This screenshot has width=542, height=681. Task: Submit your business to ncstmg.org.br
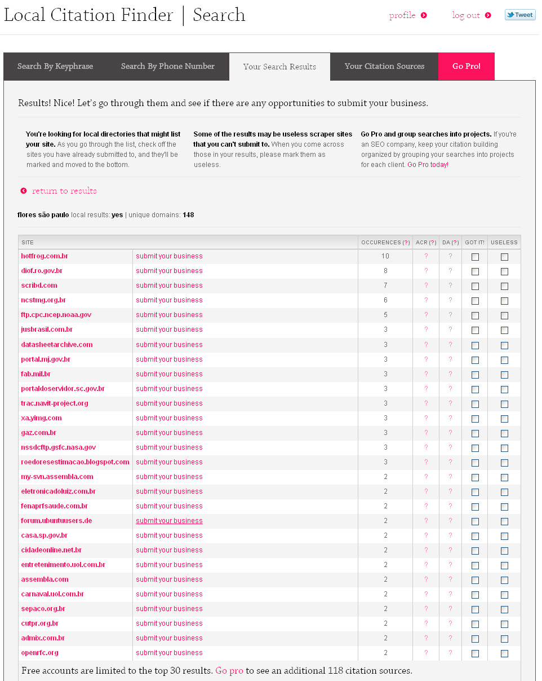click(x=169, y=300)
